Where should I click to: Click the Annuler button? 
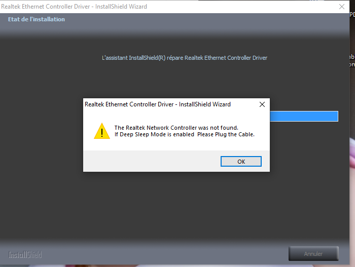click(x=313, y=254)
